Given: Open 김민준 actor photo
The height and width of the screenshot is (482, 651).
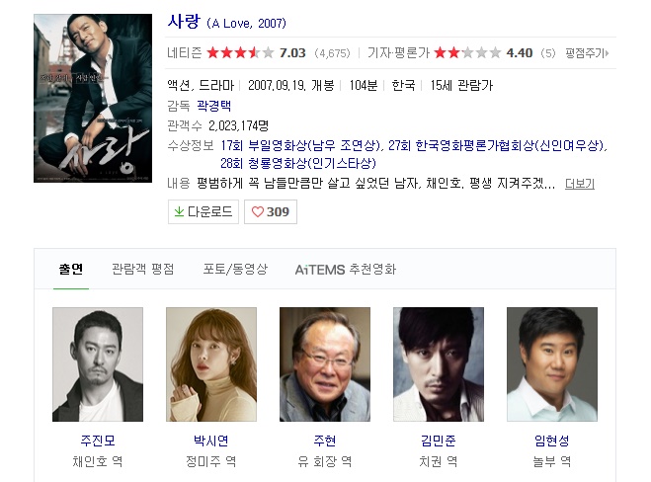Looking at the screenshot, I should tap(439, 364).
